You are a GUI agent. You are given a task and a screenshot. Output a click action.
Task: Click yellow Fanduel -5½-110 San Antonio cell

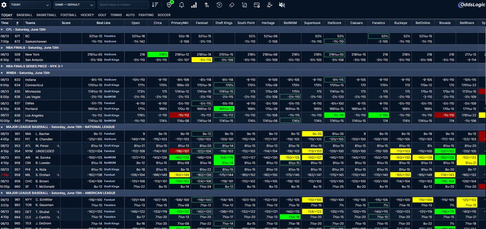point(202,59)
